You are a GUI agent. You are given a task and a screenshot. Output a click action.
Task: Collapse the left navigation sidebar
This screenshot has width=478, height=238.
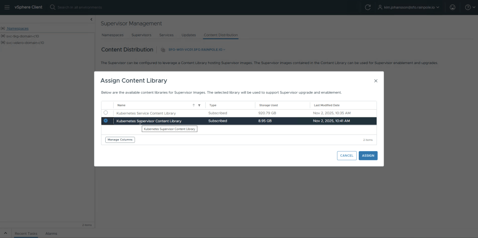pos(91,19)
